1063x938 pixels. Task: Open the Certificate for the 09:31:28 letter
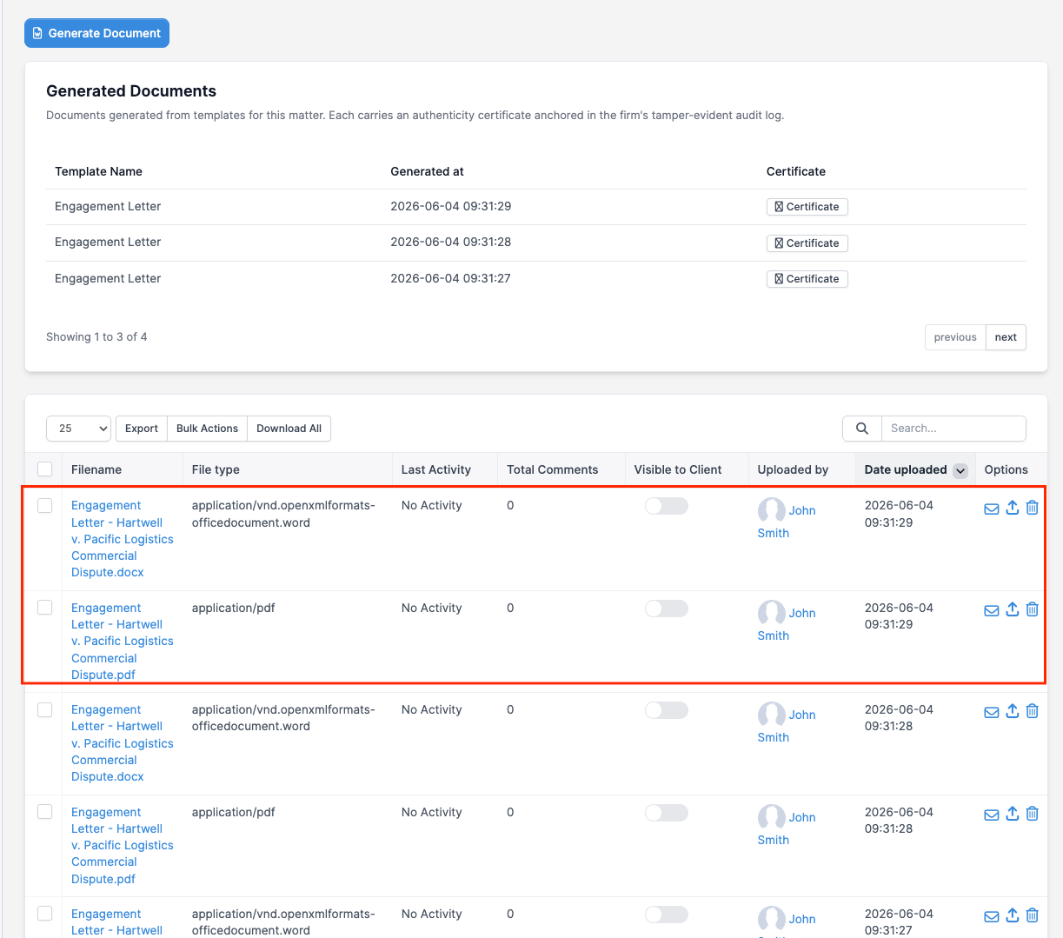(x=807, y=243)
